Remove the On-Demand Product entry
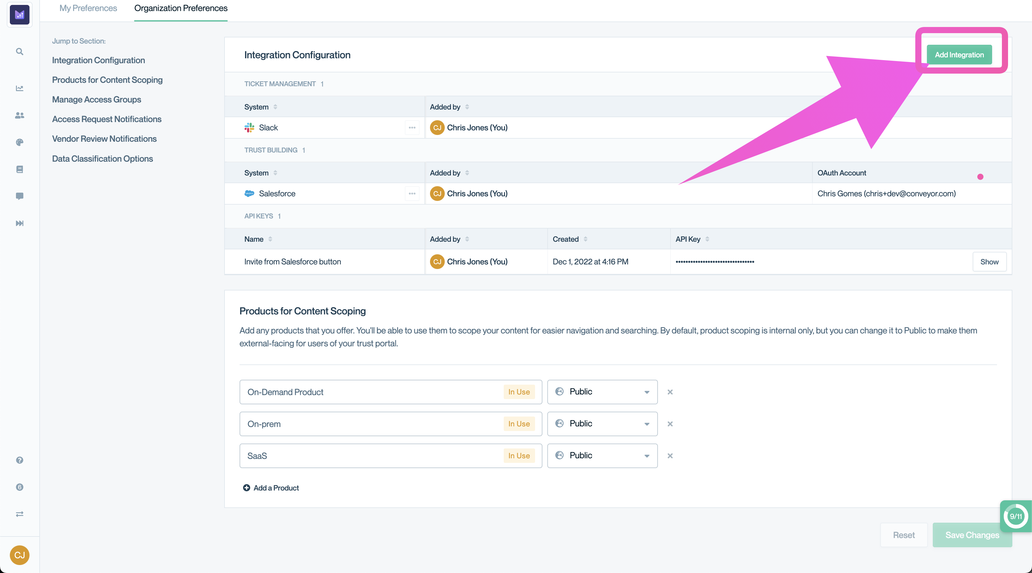The width and height of the screenshot is (1032, 573). 670,392
